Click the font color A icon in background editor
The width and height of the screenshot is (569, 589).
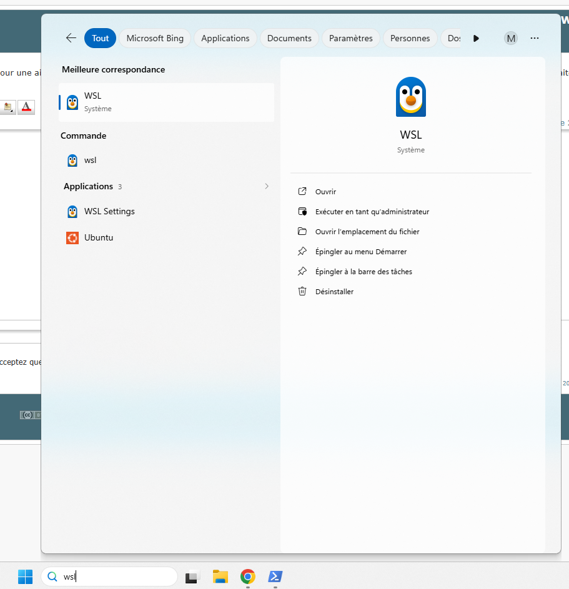coord(26,107)
